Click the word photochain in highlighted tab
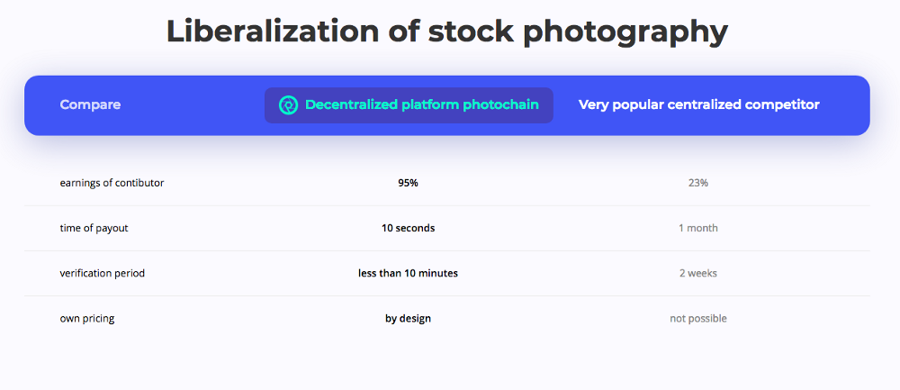This screenshot has height=390, width=900. (500, 105)
